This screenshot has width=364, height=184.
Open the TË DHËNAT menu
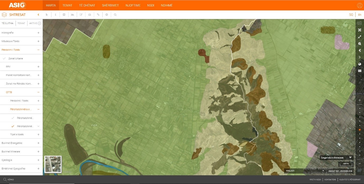click(87, 5)
